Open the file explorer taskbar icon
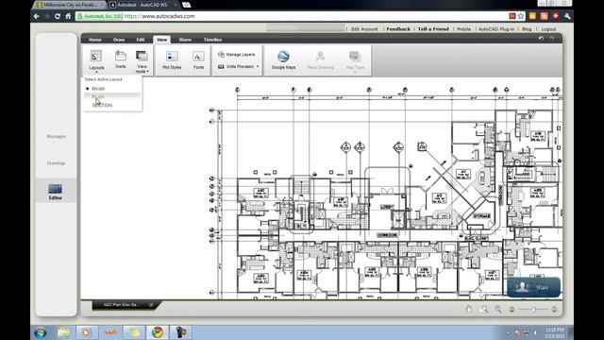604x340 pixels. 64,332
